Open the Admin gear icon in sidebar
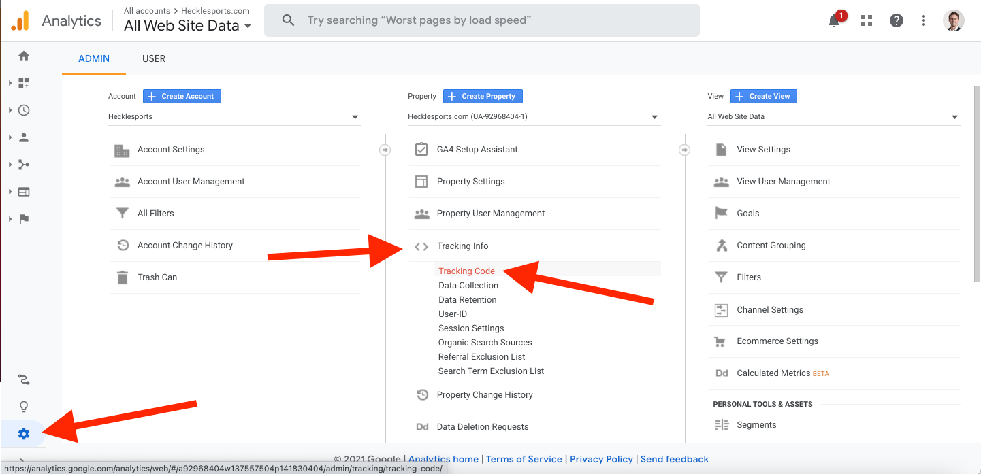The height and width of the screenshot is (474, 981). click(x=24, y=434)
